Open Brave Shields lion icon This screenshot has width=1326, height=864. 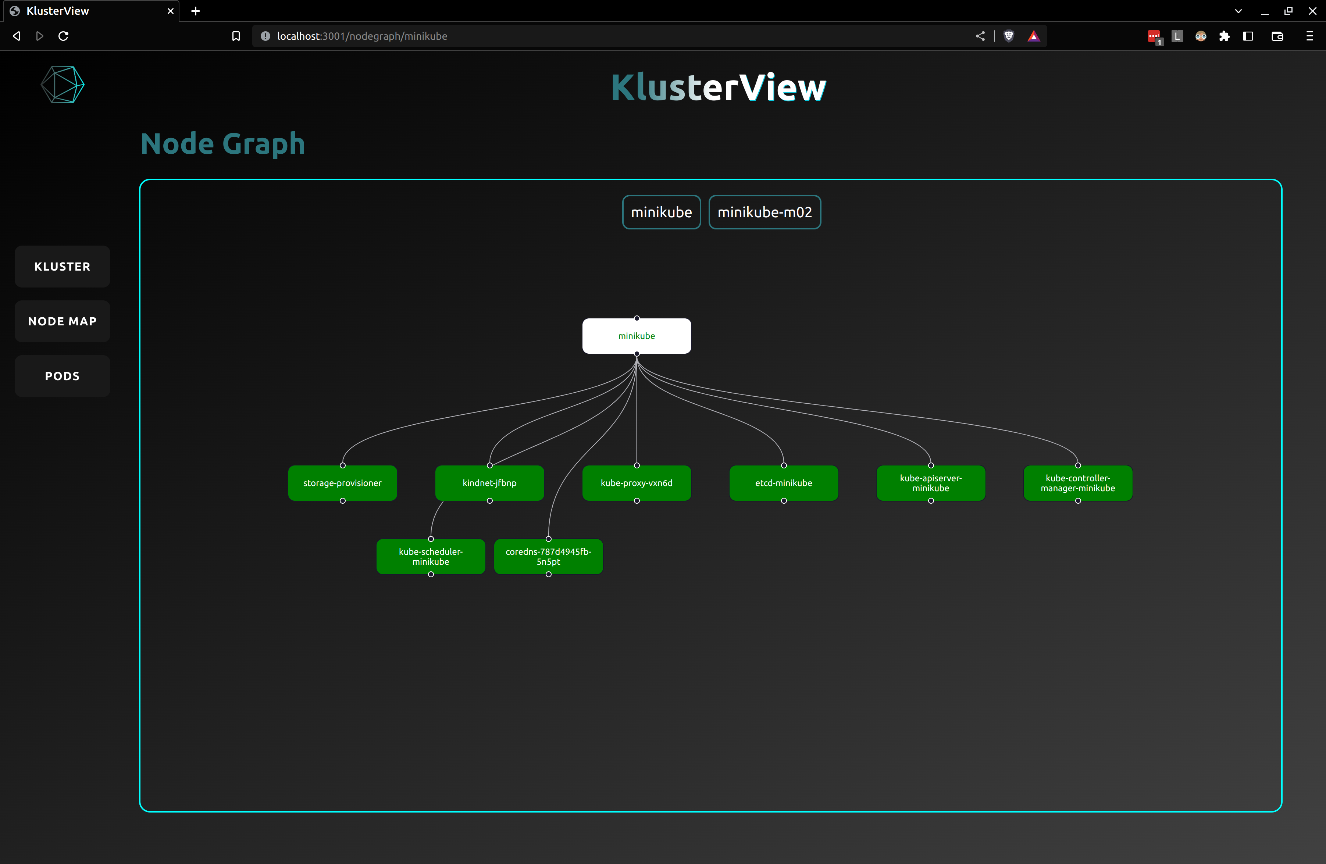[x=1008, y=36]
